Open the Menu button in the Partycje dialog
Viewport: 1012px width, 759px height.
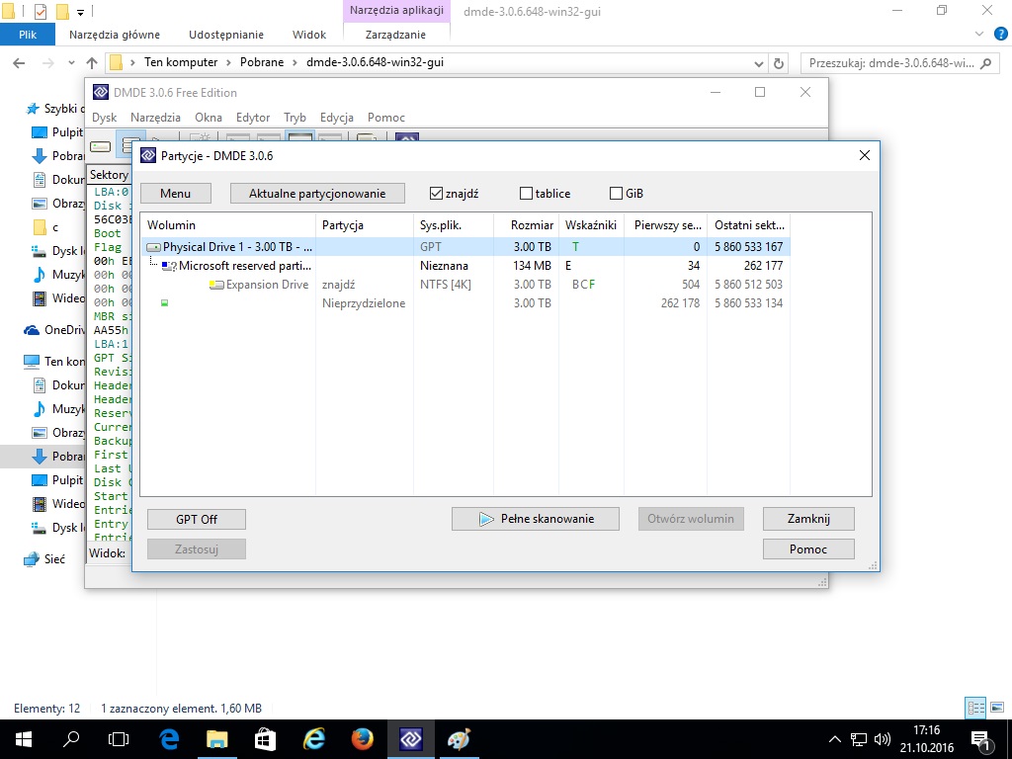(x=176, y=194)
